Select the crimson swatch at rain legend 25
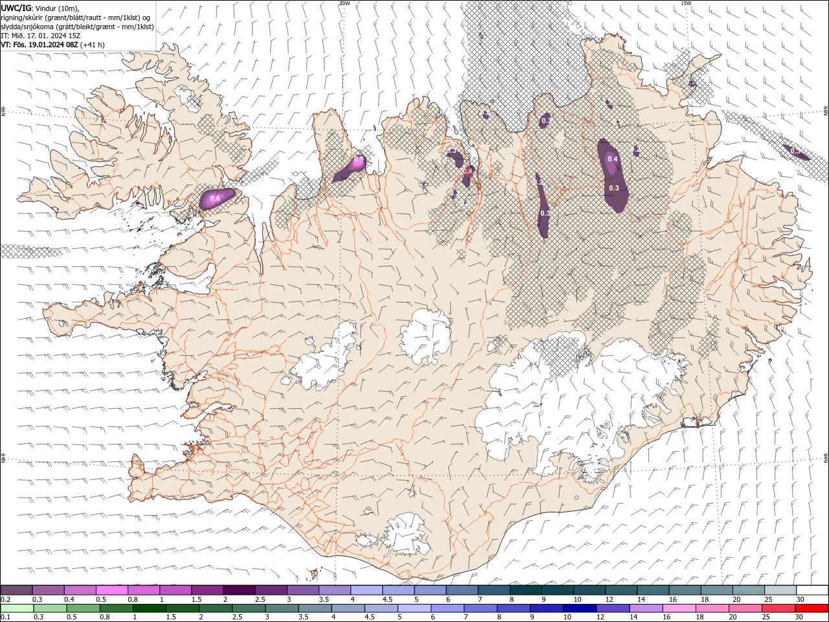The width and height of the screenshot is (829, 622). coord(777,608)
